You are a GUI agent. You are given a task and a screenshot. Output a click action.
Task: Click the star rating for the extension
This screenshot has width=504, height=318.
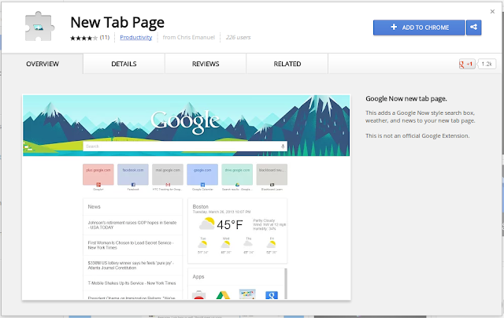[x=83, y=38]
